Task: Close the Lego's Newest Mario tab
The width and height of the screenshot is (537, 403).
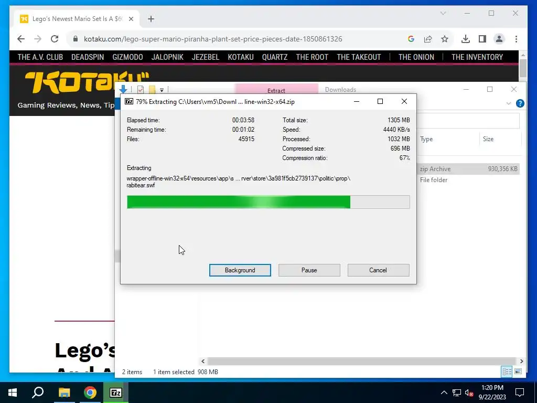Action: coord(131,19)
